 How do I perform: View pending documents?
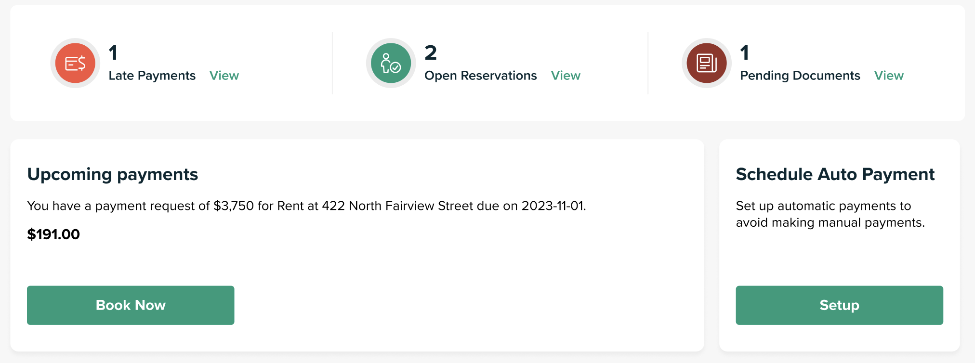889,76
